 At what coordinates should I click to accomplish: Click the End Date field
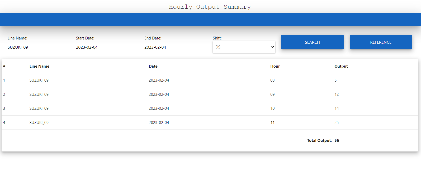point(175,47)
